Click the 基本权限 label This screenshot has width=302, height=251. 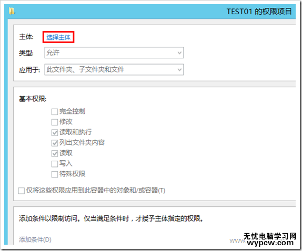point(33,99)
